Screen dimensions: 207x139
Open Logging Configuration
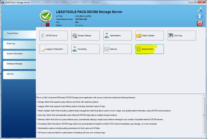click(x=54, y=49)
